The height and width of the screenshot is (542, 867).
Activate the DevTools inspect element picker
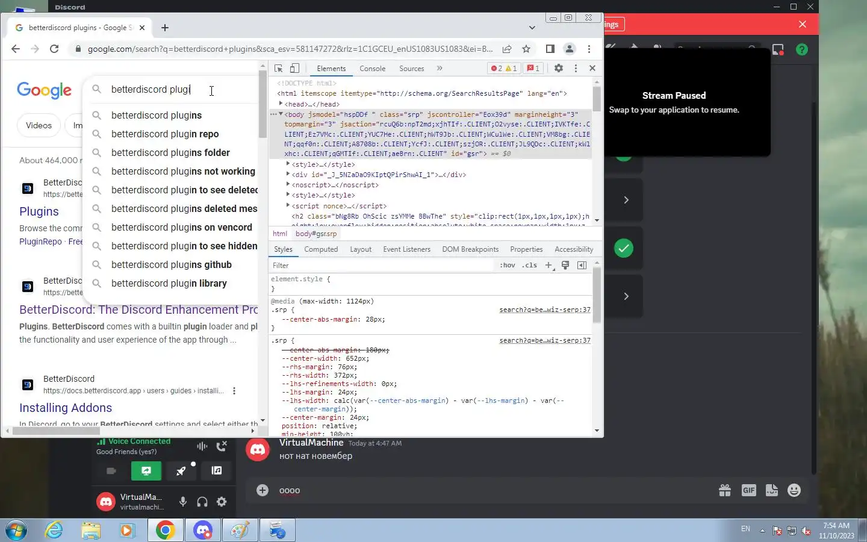pos(278,68)
